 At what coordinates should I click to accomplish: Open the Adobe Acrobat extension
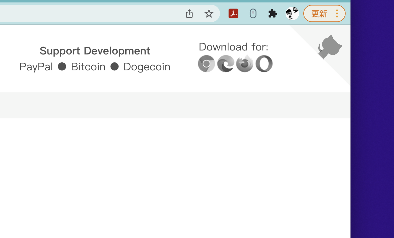click(233, 13)
